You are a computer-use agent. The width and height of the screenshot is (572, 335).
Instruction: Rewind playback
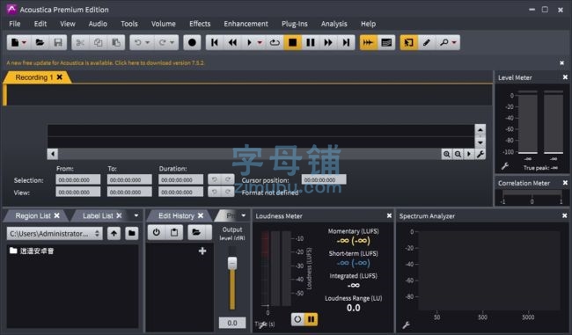232,43
